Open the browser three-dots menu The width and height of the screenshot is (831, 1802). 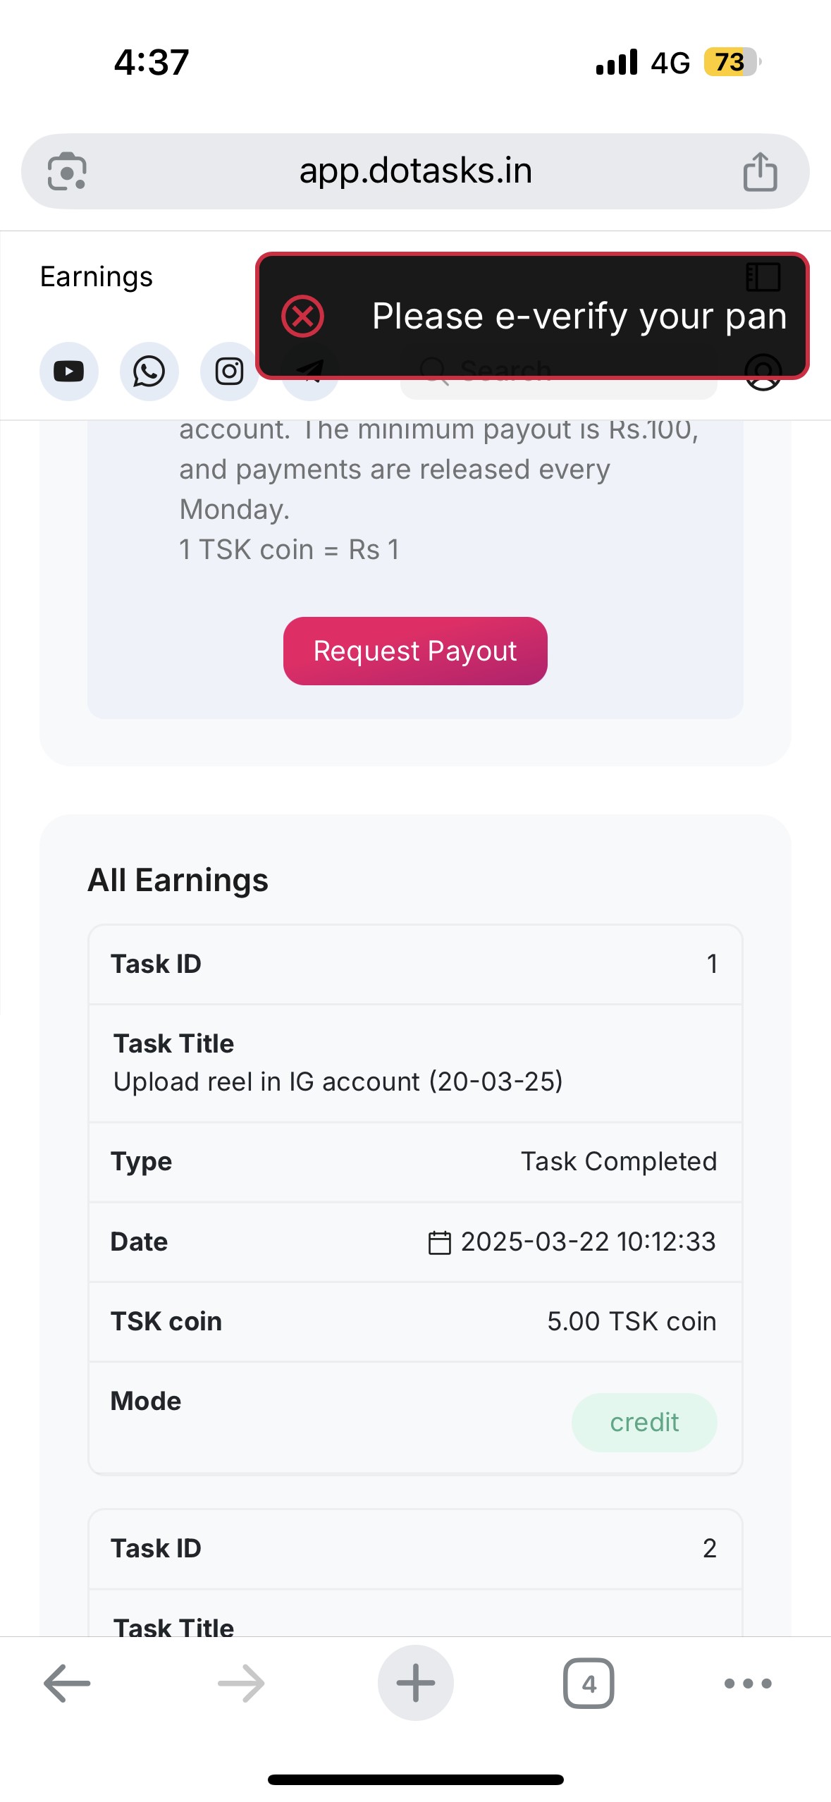point(748,1683)
